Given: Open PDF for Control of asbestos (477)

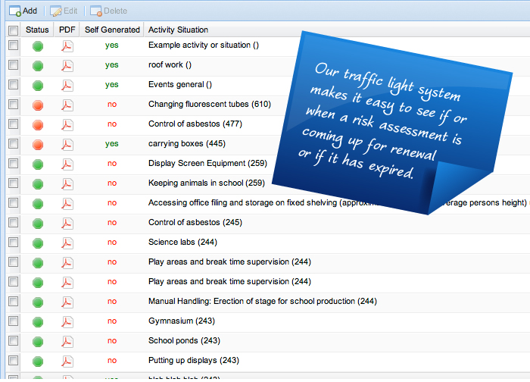Looking at the screenshot, I should pyautogui.click(x=67, y=124).
